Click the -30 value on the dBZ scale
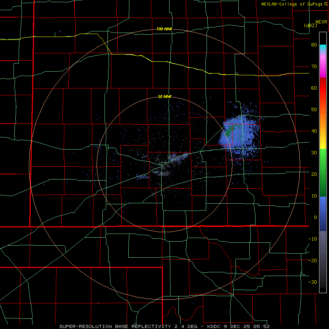The height and width of the screenshot is (329, 329). tap(313, 282)
